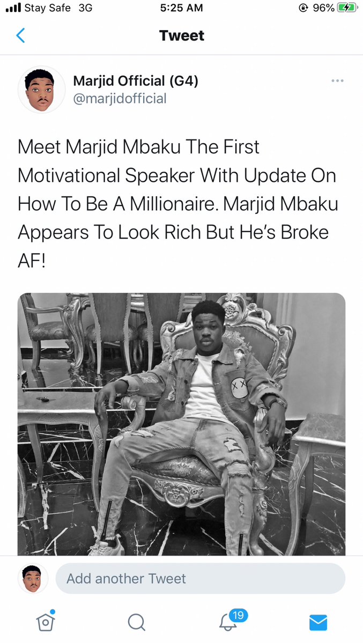Tap the battery indicator in status bar

coord(346,8)
